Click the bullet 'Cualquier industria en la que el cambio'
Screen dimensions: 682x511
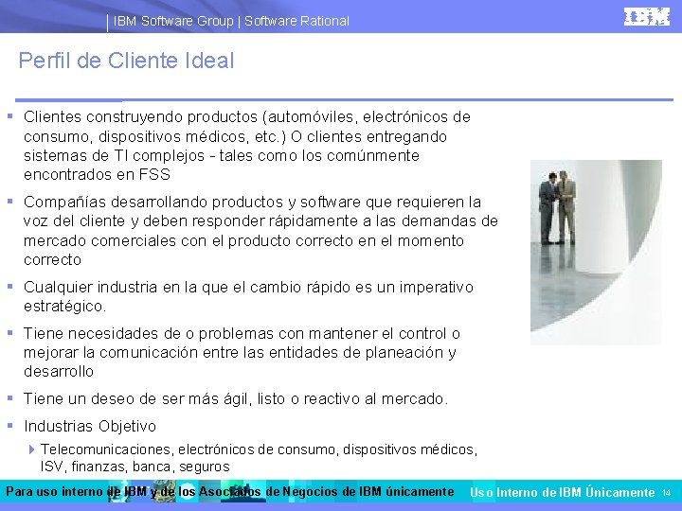click(x=248, y=296)
